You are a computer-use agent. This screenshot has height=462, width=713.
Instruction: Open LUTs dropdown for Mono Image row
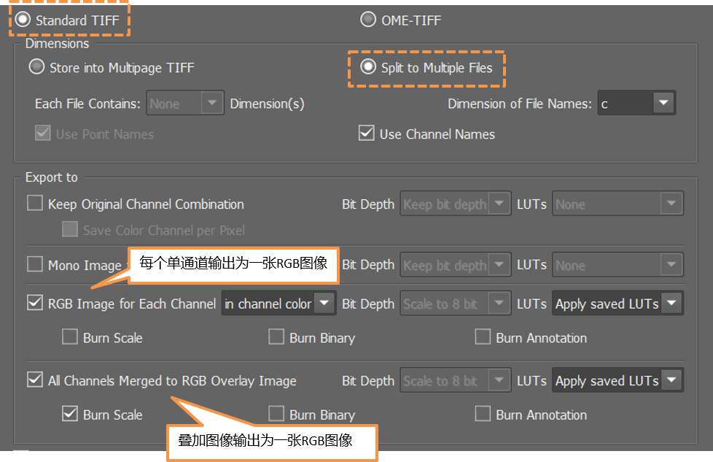[x=617, y=264]
